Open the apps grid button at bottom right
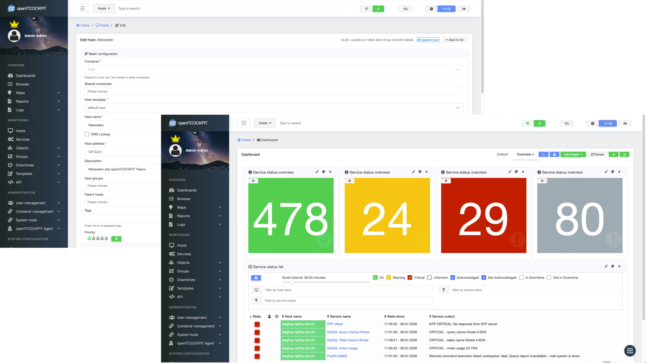Screen dimensions: 646x363 (630, 351)
